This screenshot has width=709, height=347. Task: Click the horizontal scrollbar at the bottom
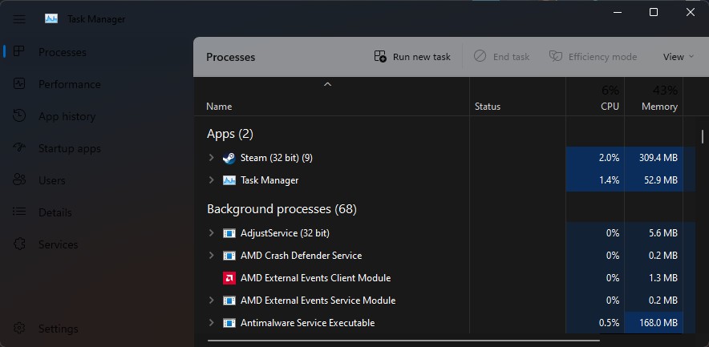[403, 341]
